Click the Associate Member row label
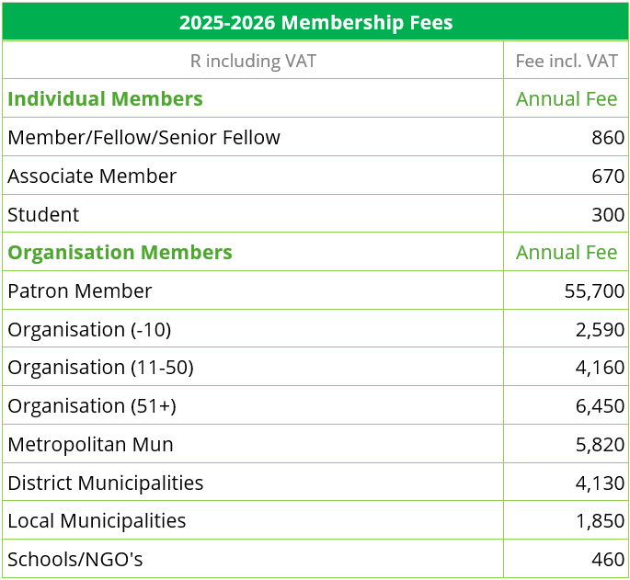Screen dimensions: 630x580 tap(92, 176)
